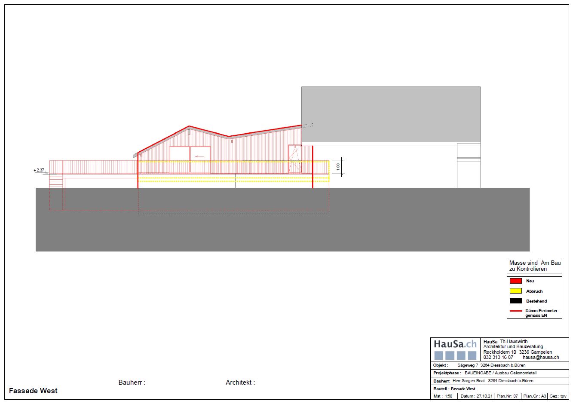Click the hausa@hausa.ch email address
The width and height of the screenshot is (573, 404).
click(540, 357)
